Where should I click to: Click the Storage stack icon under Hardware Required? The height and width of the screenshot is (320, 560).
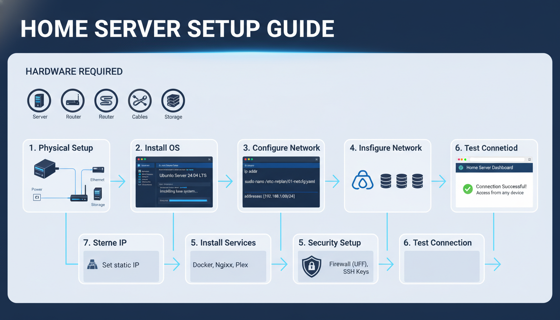click(173, 101)
